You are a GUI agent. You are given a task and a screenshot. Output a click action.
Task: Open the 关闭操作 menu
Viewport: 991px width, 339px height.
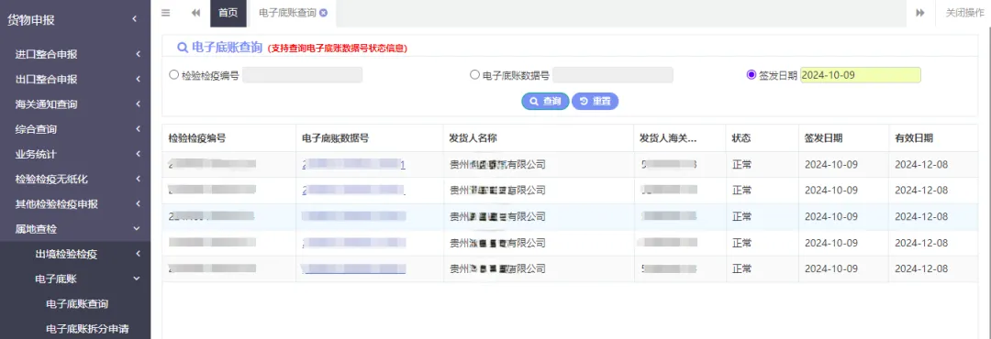coord(964,13)
